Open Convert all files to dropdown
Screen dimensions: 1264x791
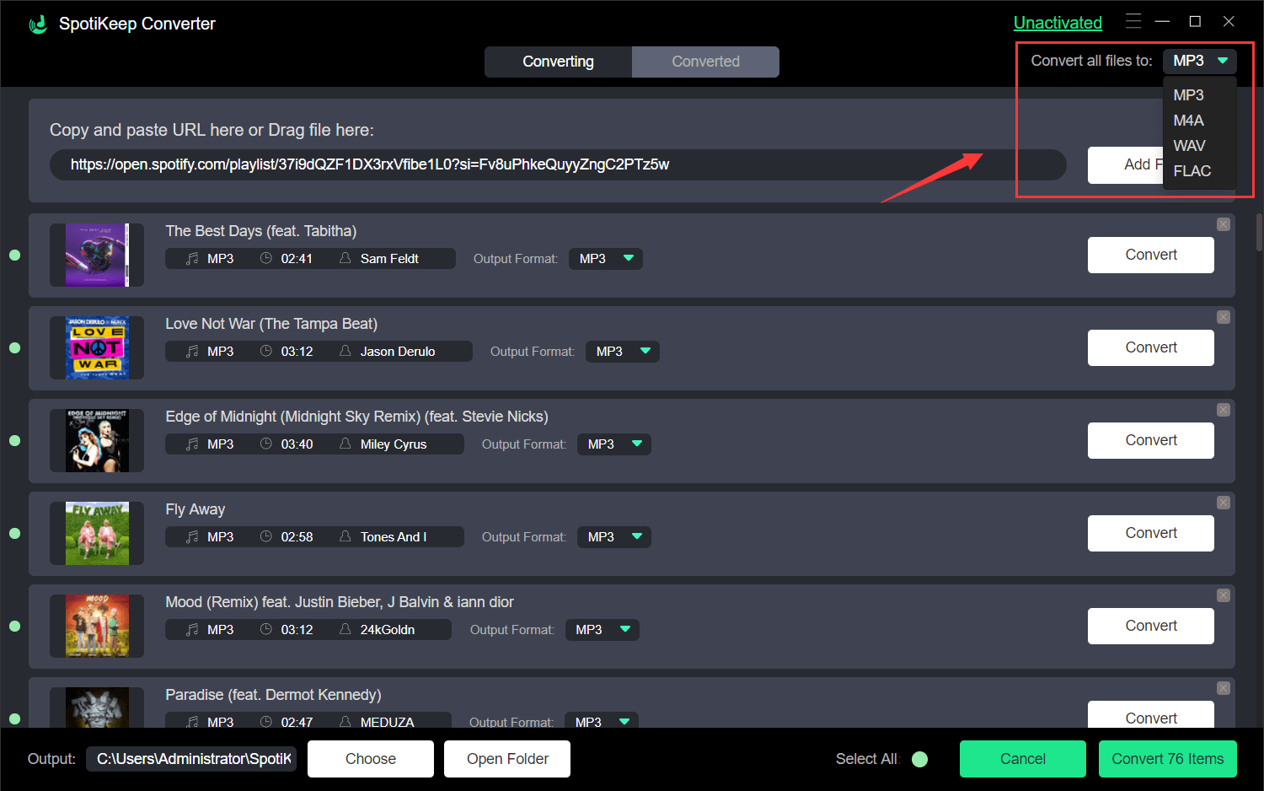click(1200, 61)
